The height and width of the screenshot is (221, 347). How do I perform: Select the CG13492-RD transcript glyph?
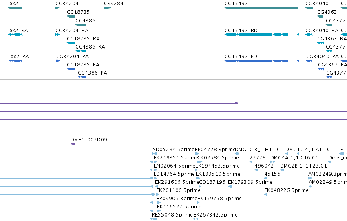(x=262, y=35)
